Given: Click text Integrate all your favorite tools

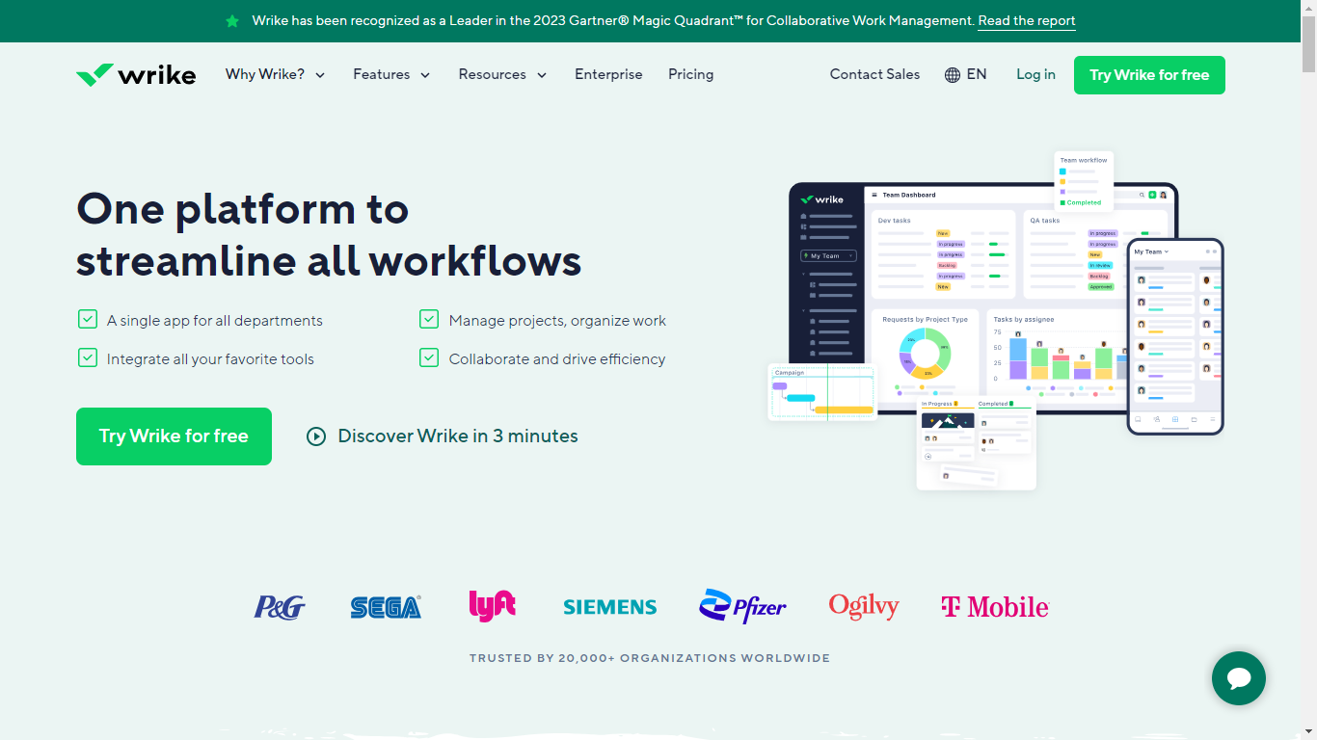Looking at the screenshot, I should point(210,358).
